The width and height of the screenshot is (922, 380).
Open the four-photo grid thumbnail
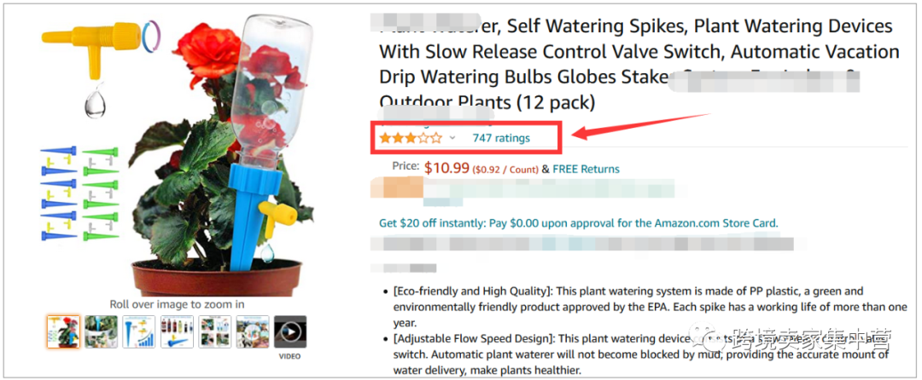click(214, 331)
